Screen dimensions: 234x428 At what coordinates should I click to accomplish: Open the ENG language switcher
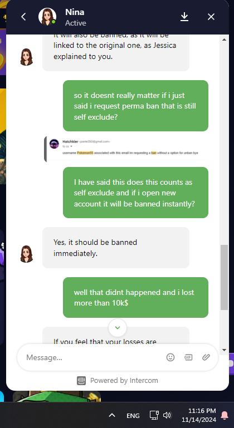click(x=133, y=415)
